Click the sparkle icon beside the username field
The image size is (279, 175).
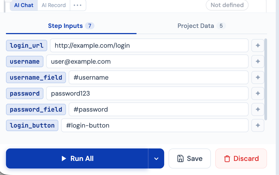[258, 61]
